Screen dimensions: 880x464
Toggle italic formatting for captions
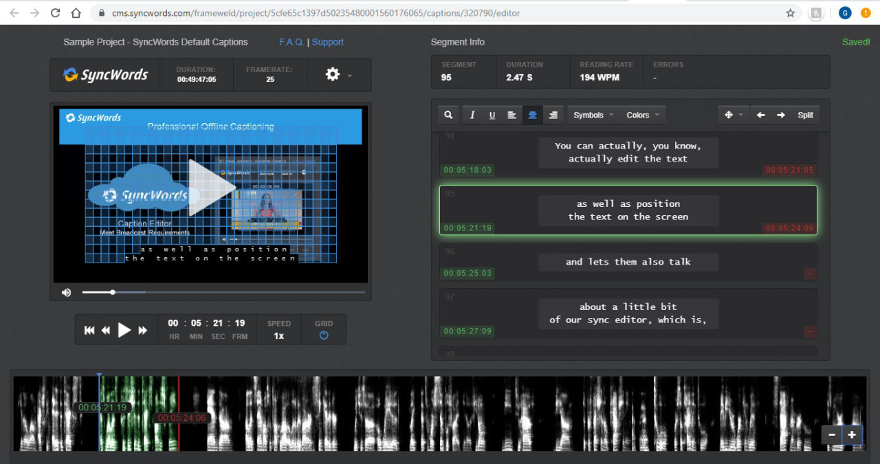pyautogui.click(x=472, y=115)
